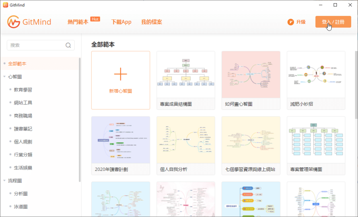Click the 登入 / 註冊 button
The width and height of the screenshot is (358, 217).
333,22
